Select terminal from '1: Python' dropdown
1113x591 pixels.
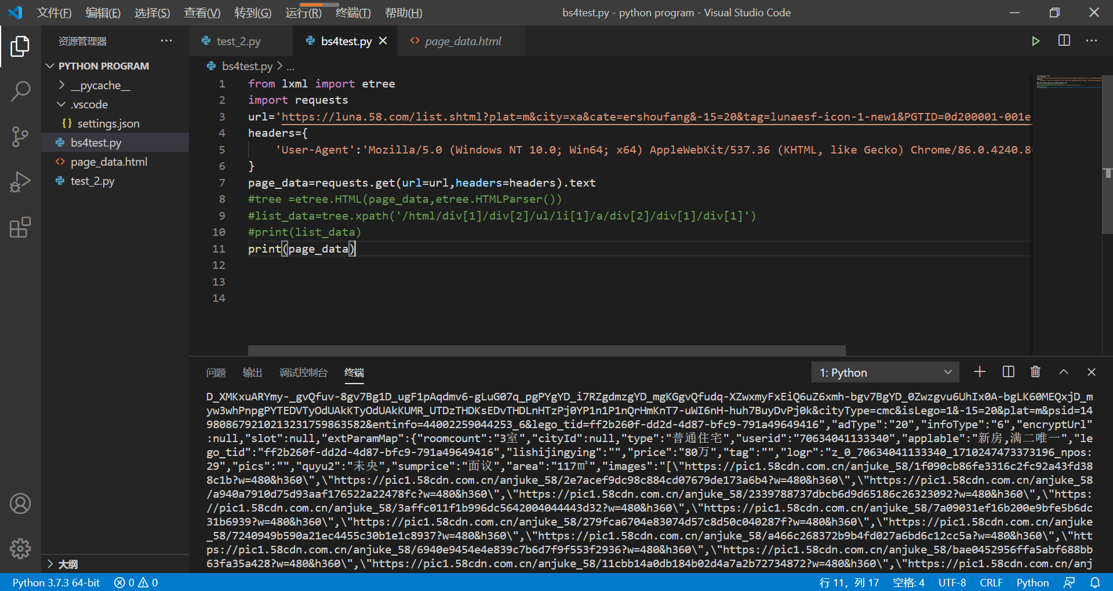tap(885, 372)
